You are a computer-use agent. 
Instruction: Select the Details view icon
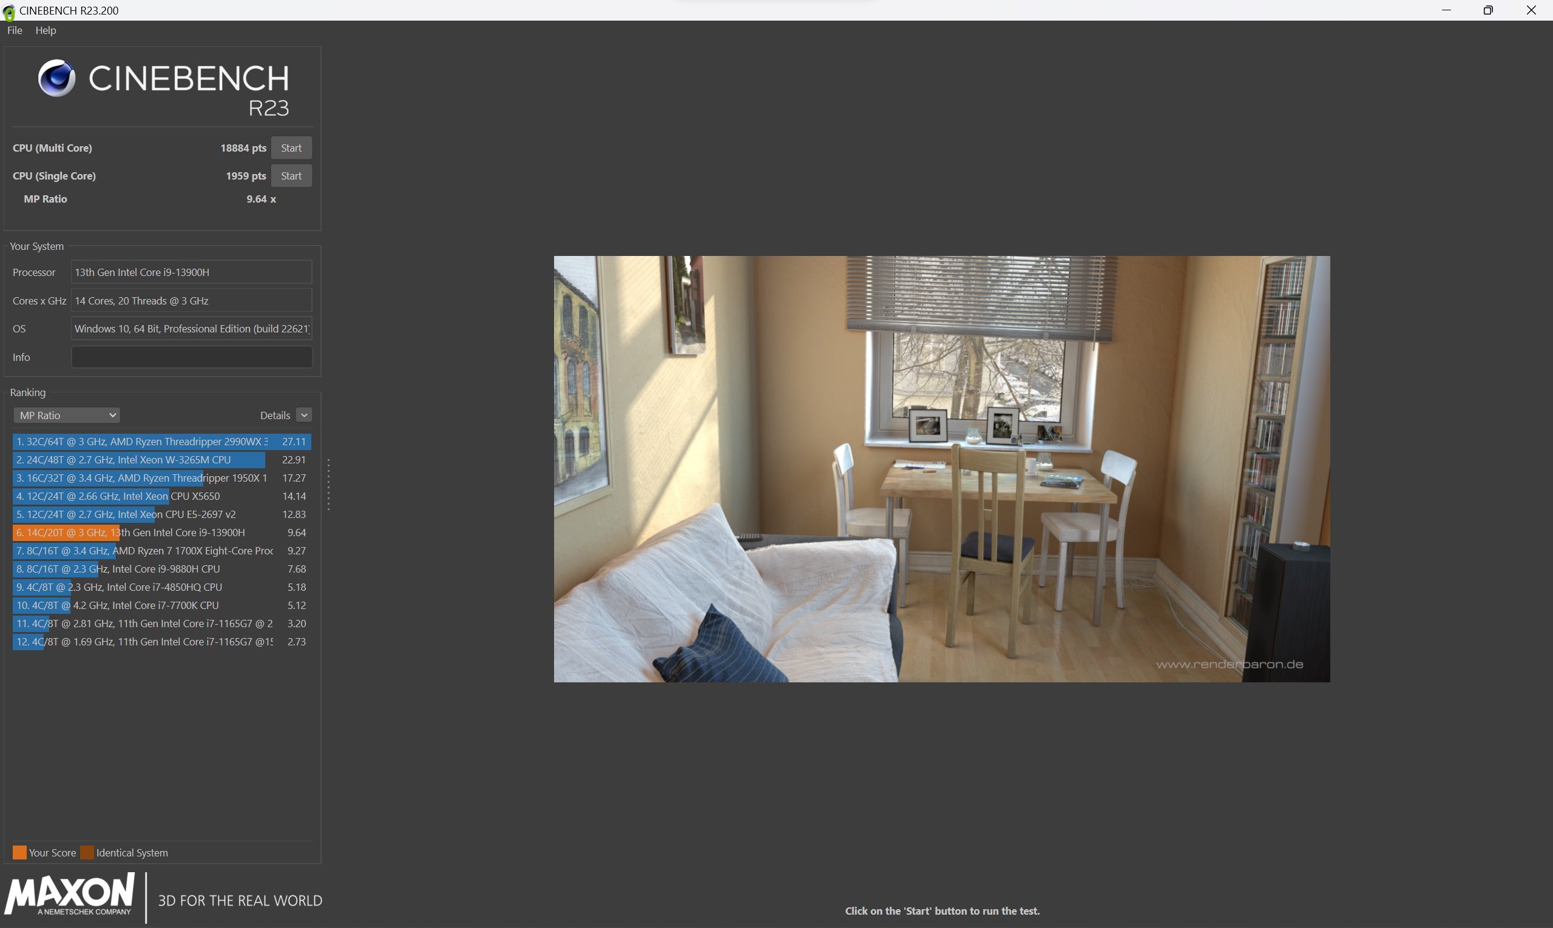304,415
